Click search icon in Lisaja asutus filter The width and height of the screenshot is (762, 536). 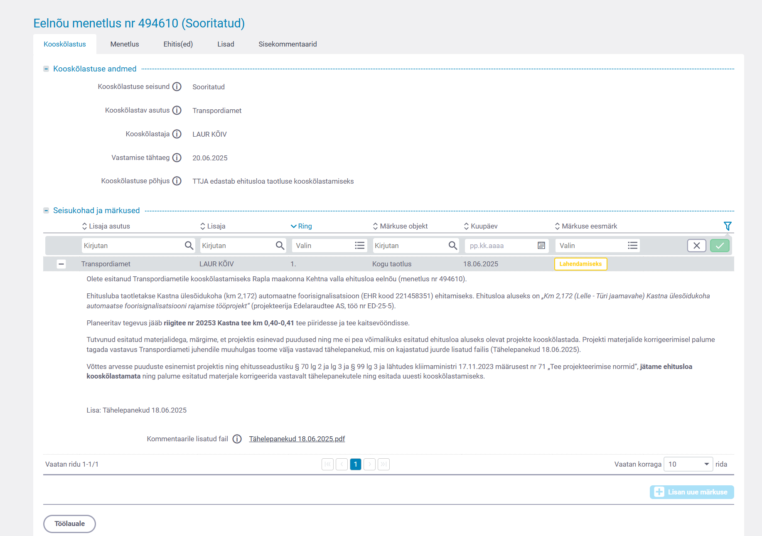189,246
